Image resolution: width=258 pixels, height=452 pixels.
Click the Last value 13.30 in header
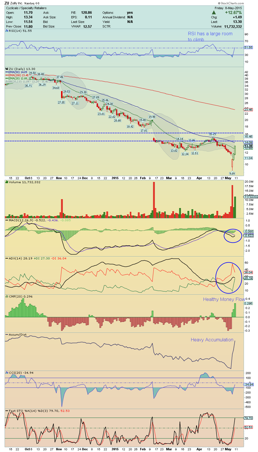click(x=237, y=22)
